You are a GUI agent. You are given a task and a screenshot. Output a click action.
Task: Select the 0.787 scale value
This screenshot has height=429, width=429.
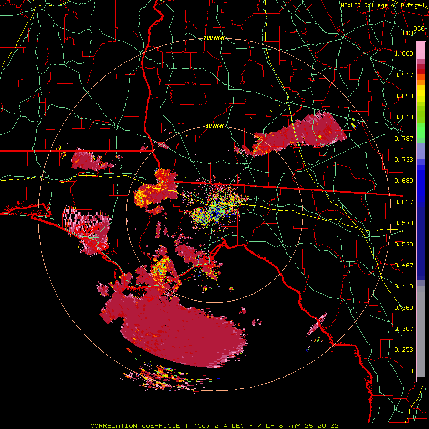click(404, 138)
